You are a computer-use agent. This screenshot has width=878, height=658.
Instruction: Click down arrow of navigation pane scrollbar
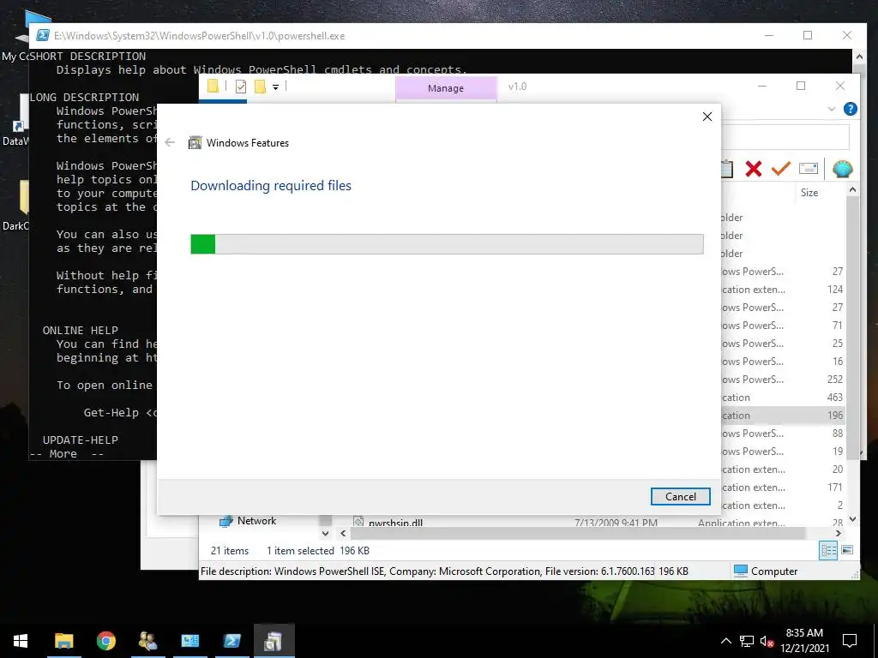point(325,533)
